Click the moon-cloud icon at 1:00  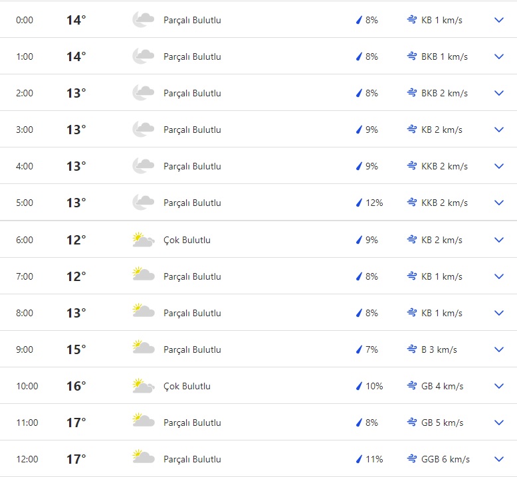click(143, 56)
